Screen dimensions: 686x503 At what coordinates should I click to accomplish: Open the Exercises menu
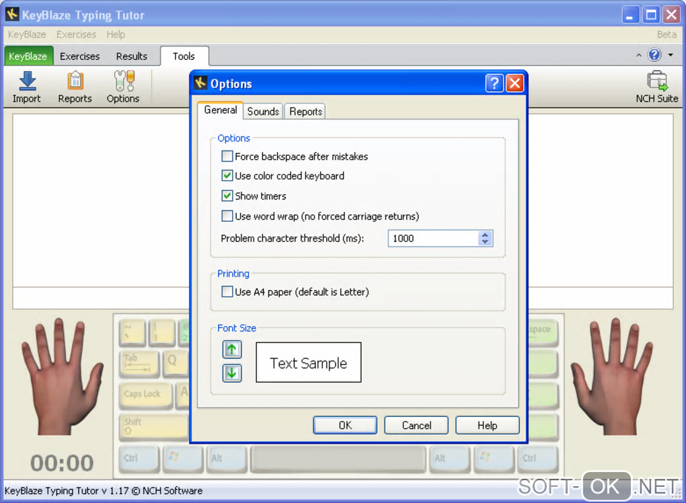coord(76,34)
